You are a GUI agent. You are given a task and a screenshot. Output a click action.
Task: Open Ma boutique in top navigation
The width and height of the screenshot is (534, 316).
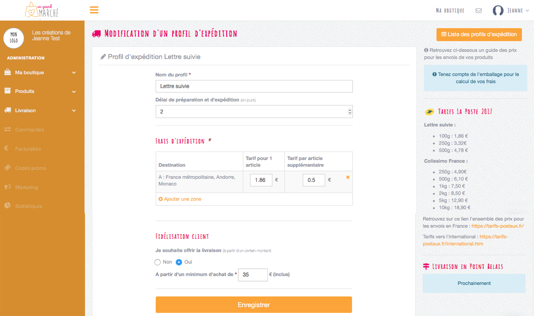pos(450,11)
